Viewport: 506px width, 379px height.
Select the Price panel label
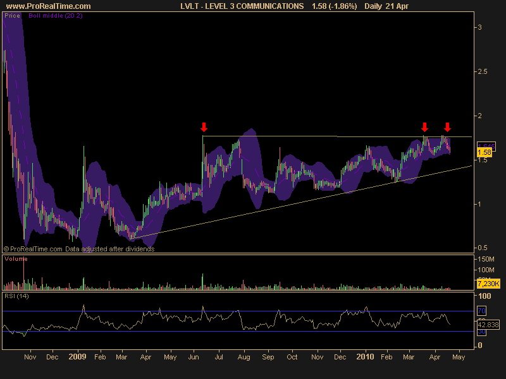click(x=12, y=15)
